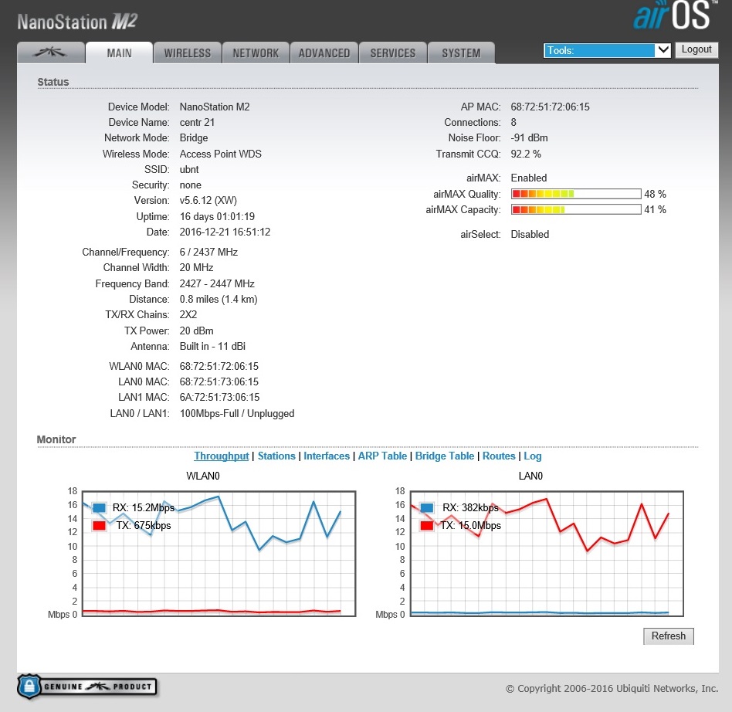Click the Refresh button
Viewport: 732px width, 712px height.
[x=669, y=636]
